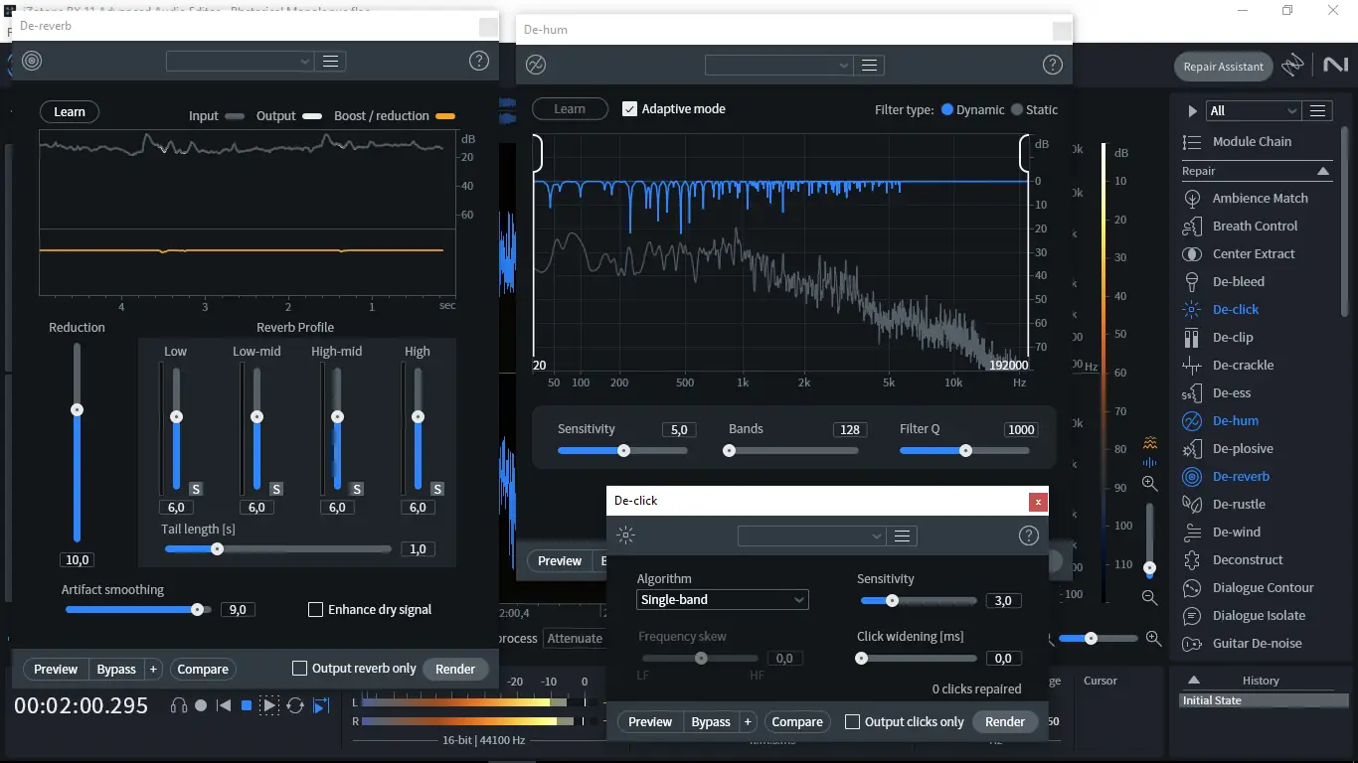The image size is (1358, 763).
Task: Open the De-hum preset menu
Action: point(870,65)
